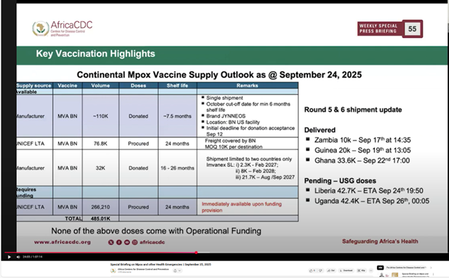This screenshot has width=449, height=278.
Task: Click the Volume column header in the table
Action: (101, 85)
